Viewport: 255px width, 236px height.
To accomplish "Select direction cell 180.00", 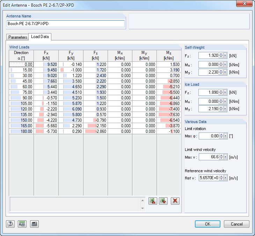I will click(x=21, y=131).
